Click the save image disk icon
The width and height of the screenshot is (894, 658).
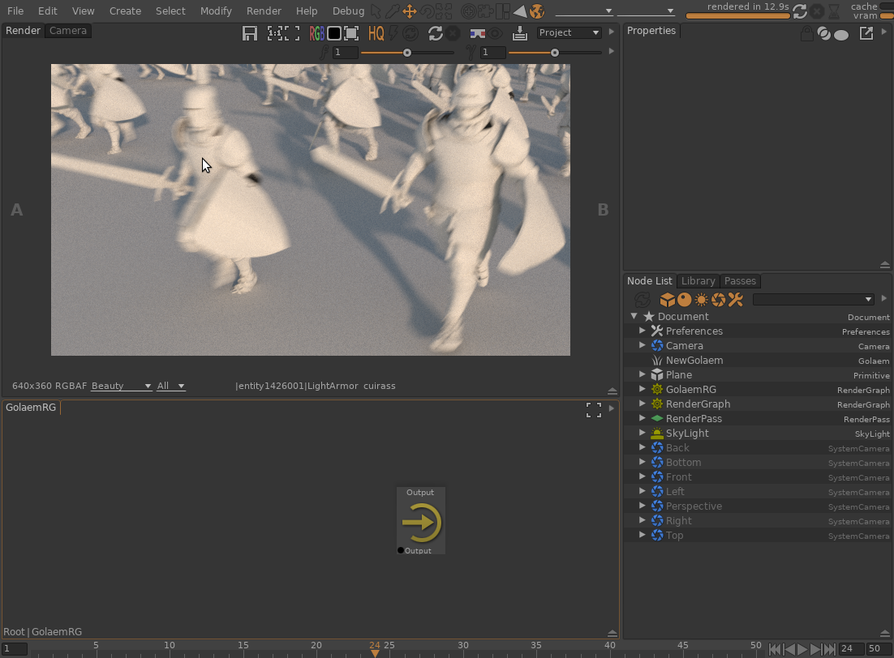click(x=250, y=33)
